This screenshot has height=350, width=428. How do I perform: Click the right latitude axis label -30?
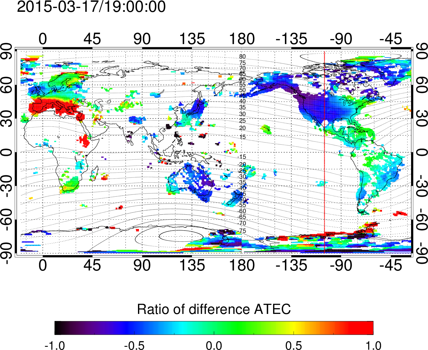(x=421, y=186)
